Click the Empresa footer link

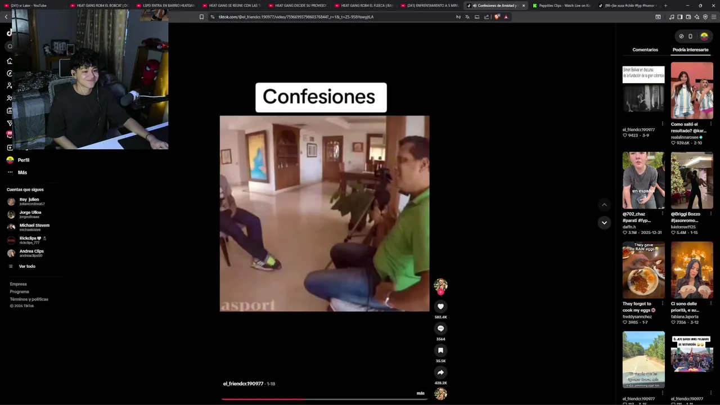[x=18, y=284]
